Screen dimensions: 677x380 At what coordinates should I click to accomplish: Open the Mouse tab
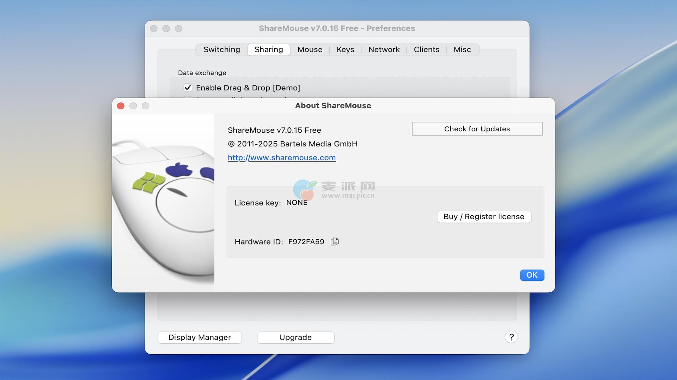point(310,50)
